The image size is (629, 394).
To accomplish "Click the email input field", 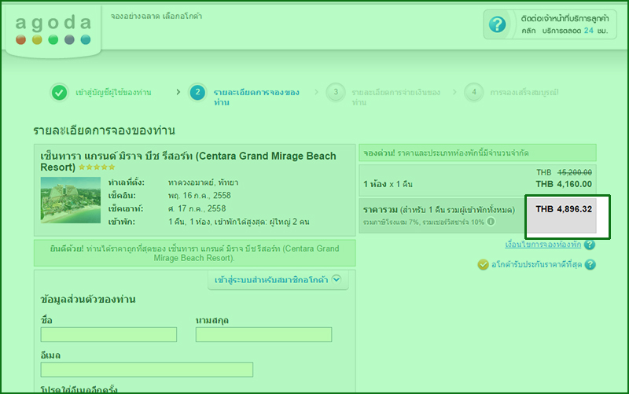I will (x=147, y=370).
